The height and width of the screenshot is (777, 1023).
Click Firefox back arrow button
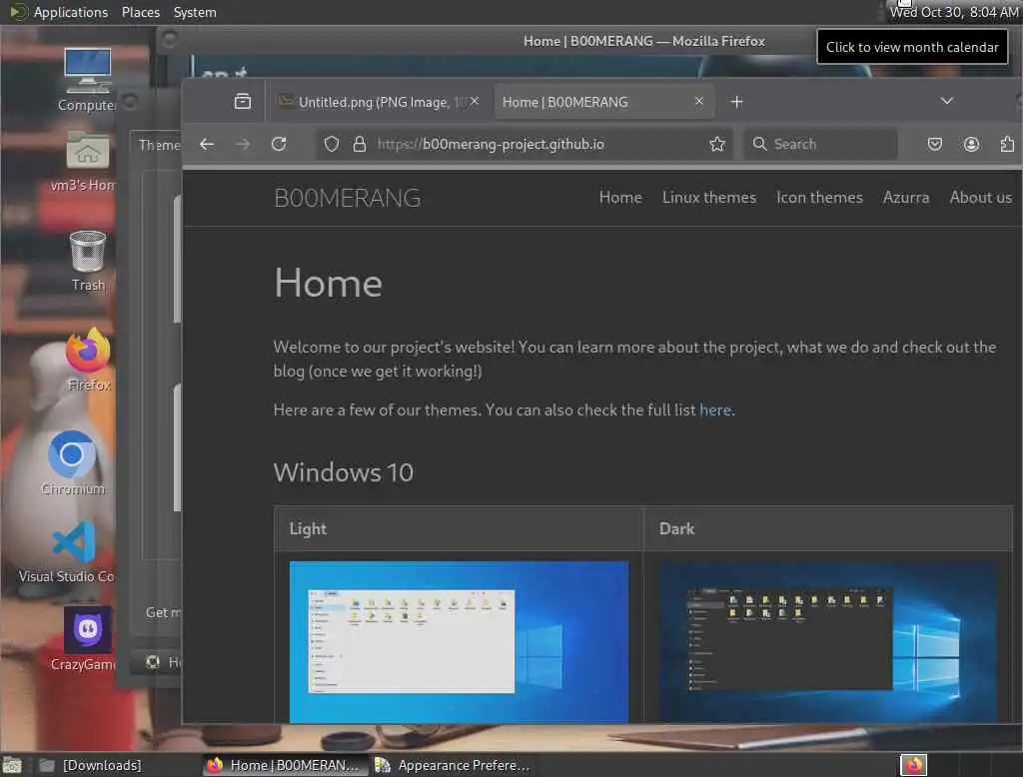coord(207,144)
